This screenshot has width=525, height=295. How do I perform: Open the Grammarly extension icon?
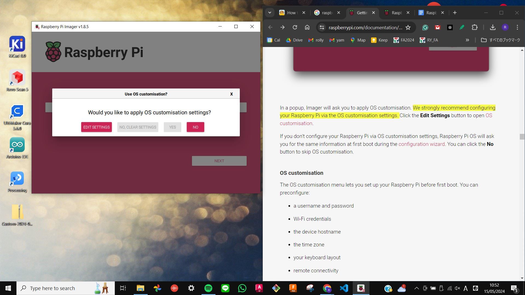click(x=425, y=27)
